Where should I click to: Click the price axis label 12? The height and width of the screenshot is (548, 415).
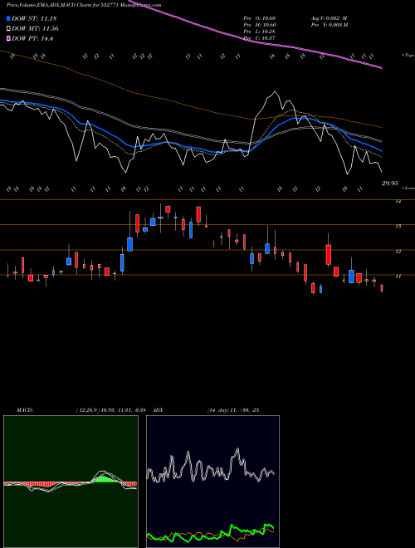click(x=398, y=252)
